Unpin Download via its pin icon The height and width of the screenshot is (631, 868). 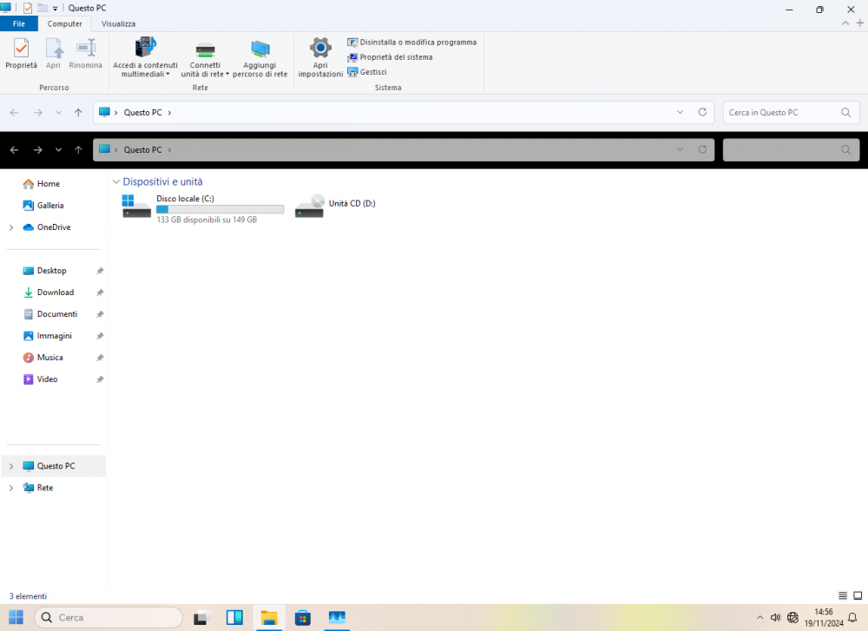(98, 292)
